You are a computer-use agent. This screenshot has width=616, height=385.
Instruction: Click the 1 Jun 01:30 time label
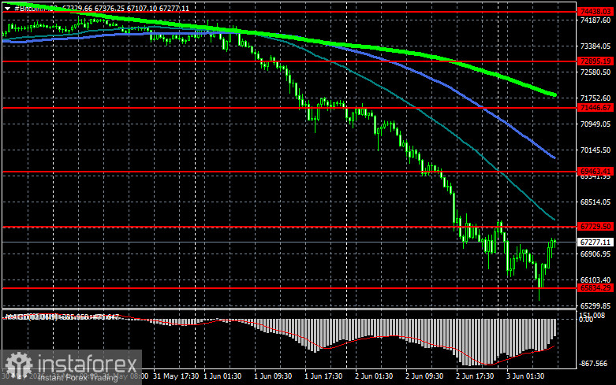pyautogui.click(x=222, y=376)
